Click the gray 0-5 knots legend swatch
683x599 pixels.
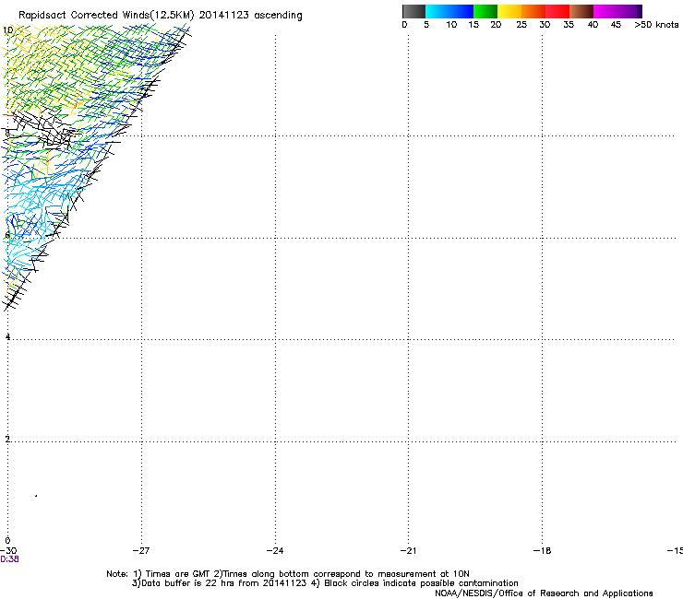tap(413, 11)
